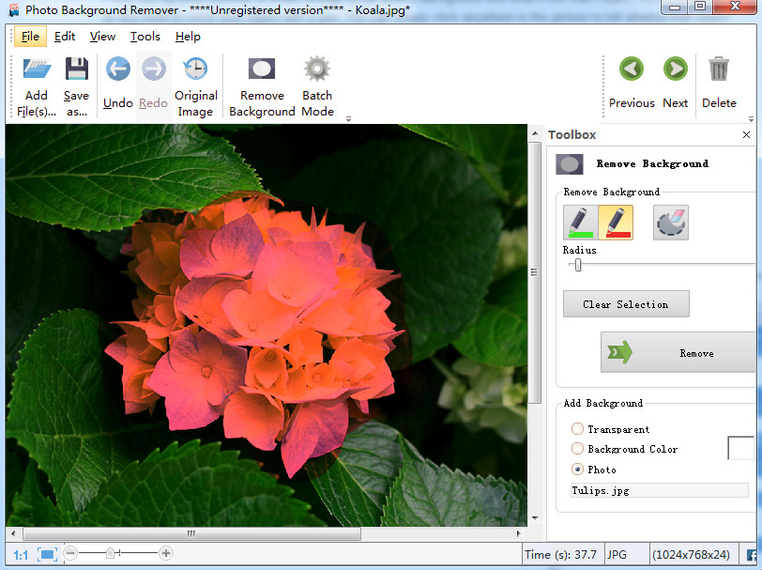The image size is (762, 570).
Task: Select the Background Color radio option
Action: click(577, 448)
